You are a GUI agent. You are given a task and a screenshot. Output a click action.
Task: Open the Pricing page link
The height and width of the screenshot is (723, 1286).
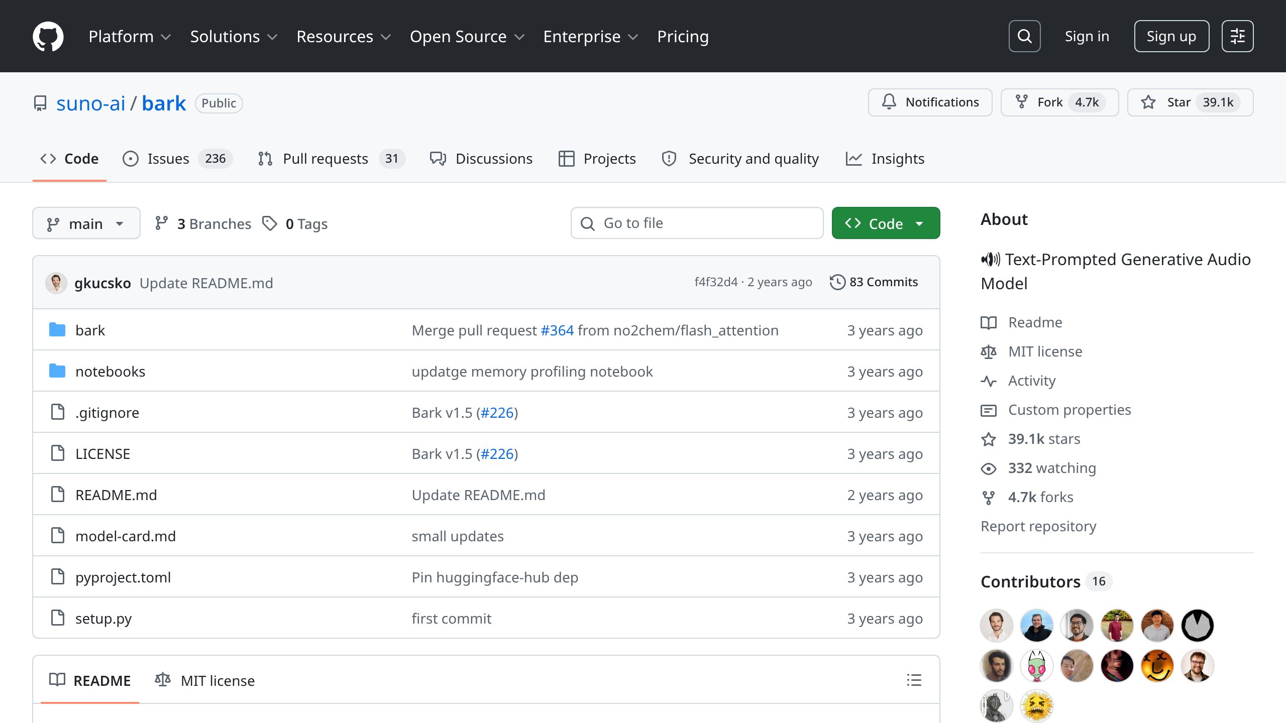(x=683, y=37)
